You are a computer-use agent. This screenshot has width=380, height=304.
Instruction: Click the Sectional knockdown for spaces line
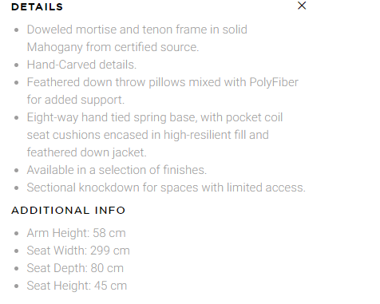(166, 188)
